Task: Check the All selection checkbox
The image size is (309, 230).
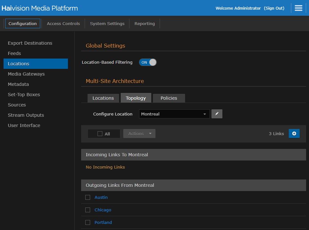Action: 100,134
